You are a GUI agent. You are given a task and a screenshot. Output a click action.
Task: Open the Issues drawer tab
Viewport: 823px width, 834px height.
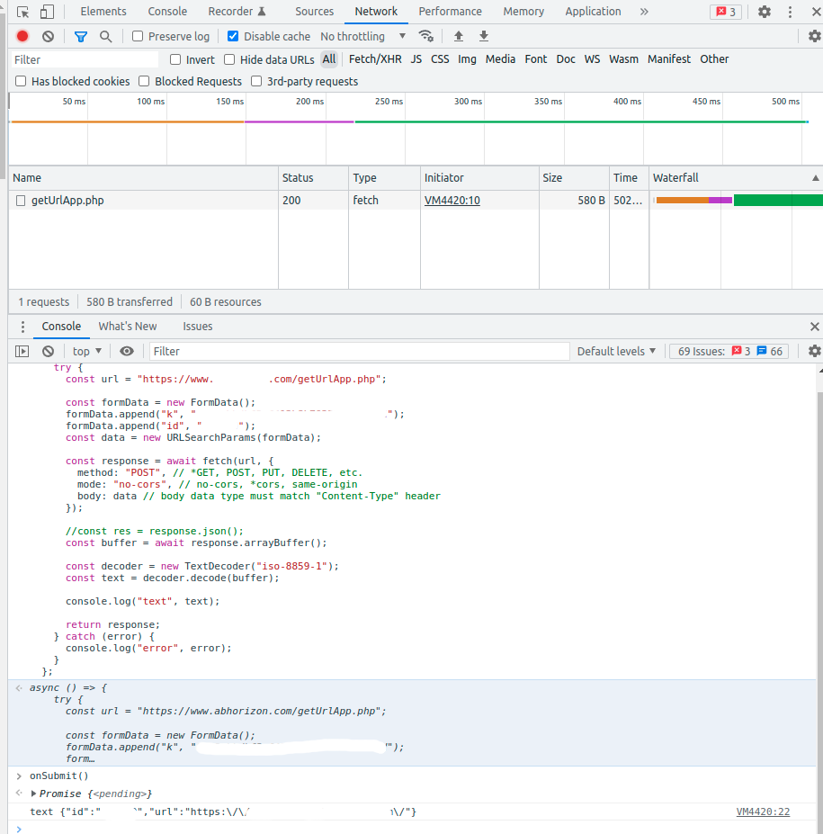[198, 327]
